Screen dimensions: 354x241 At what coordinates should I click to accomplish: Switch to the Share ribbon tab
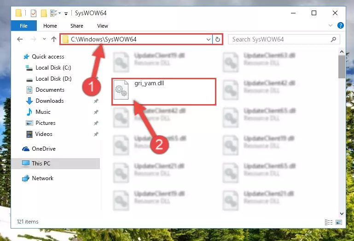[x=77, y=26]
